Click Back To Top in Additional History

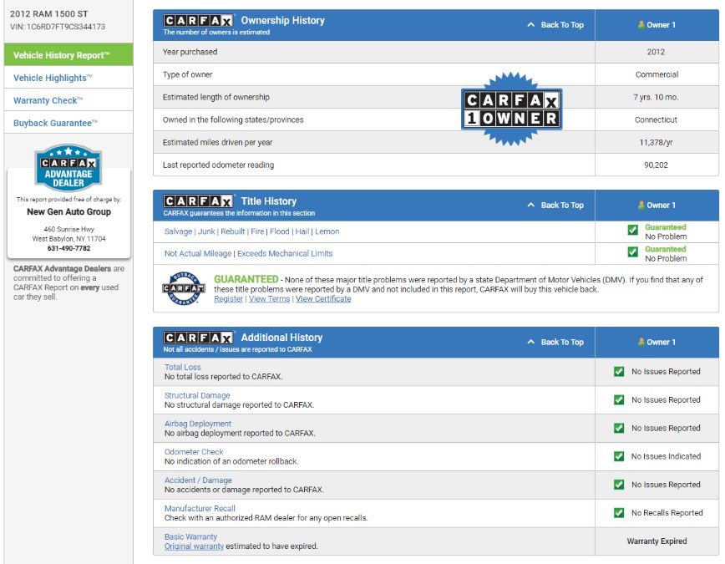[555, 342]
